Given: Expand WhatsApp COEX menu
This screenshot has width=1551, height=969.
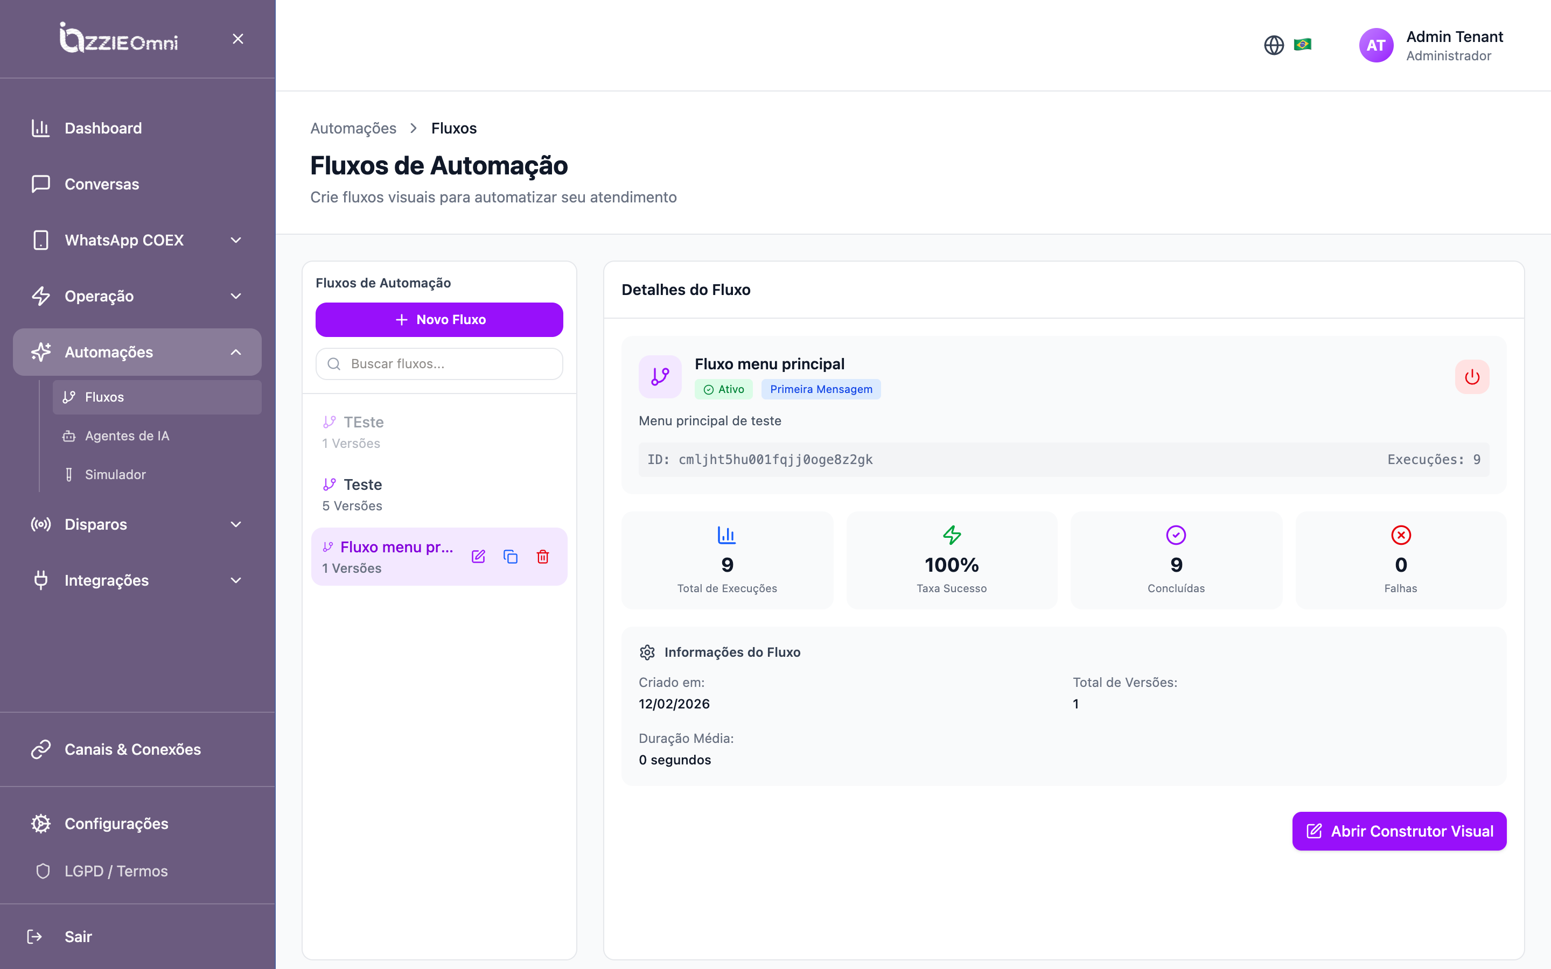Looking at the screenshot, I should (x=137, y=240).
